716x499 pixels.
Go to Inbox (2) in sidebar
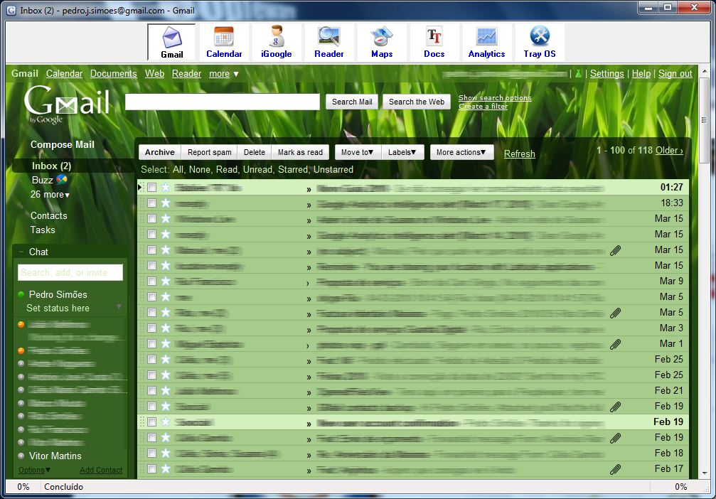pyautogui.click(x=51, y=166)
